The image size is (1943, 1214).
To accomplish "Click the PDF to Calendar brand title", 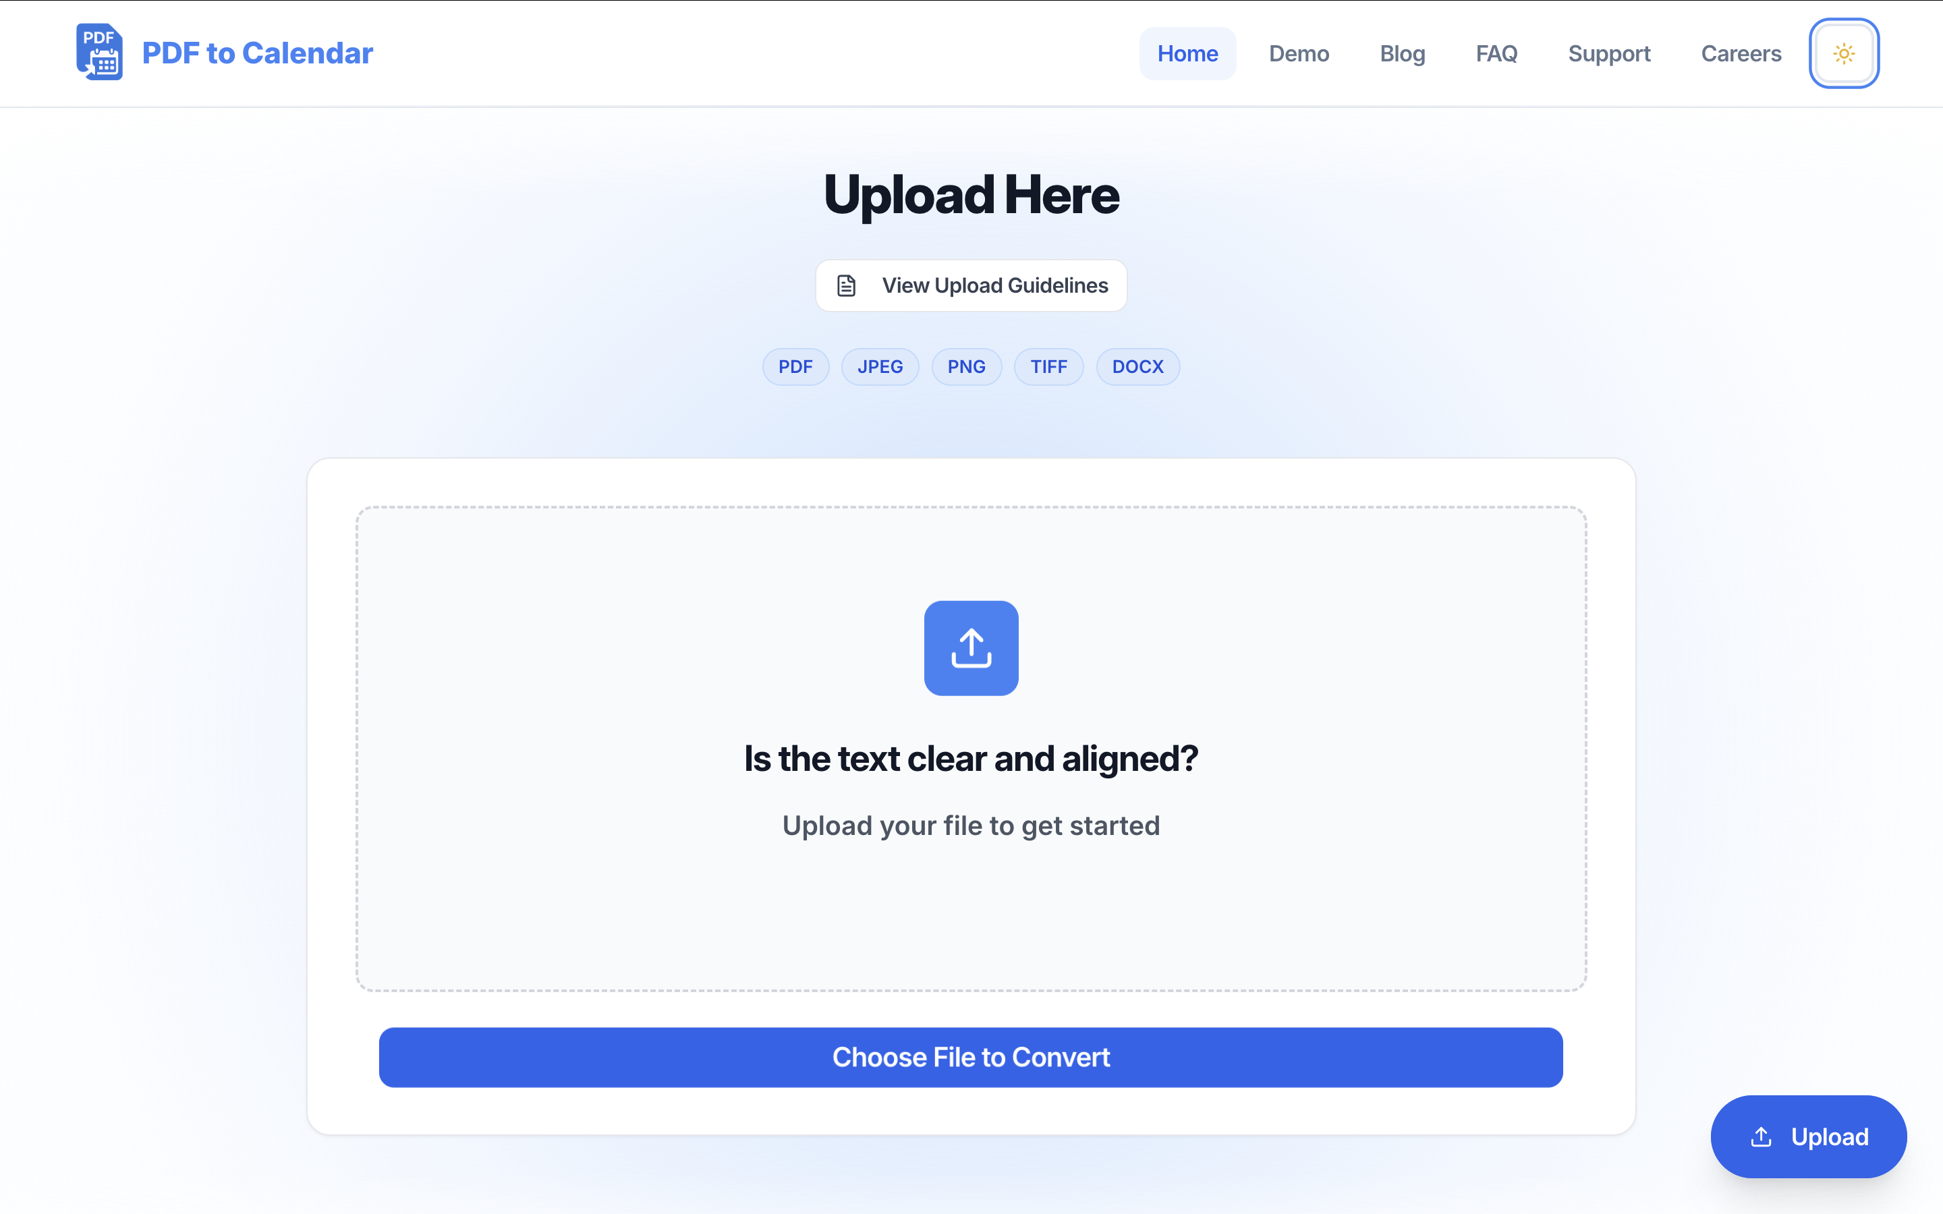I will pyautogui.click(x=257, y=53).
